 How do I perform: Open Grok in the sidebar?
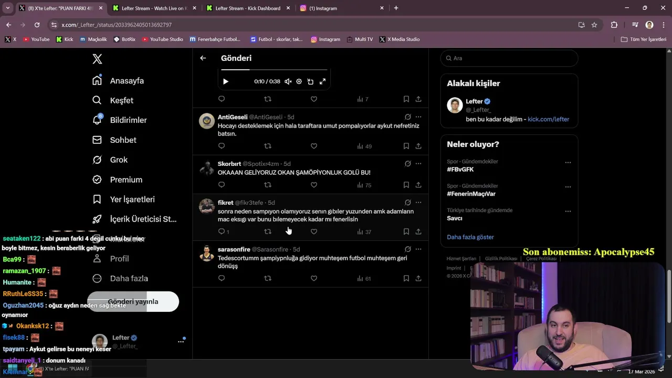[110, 160]
